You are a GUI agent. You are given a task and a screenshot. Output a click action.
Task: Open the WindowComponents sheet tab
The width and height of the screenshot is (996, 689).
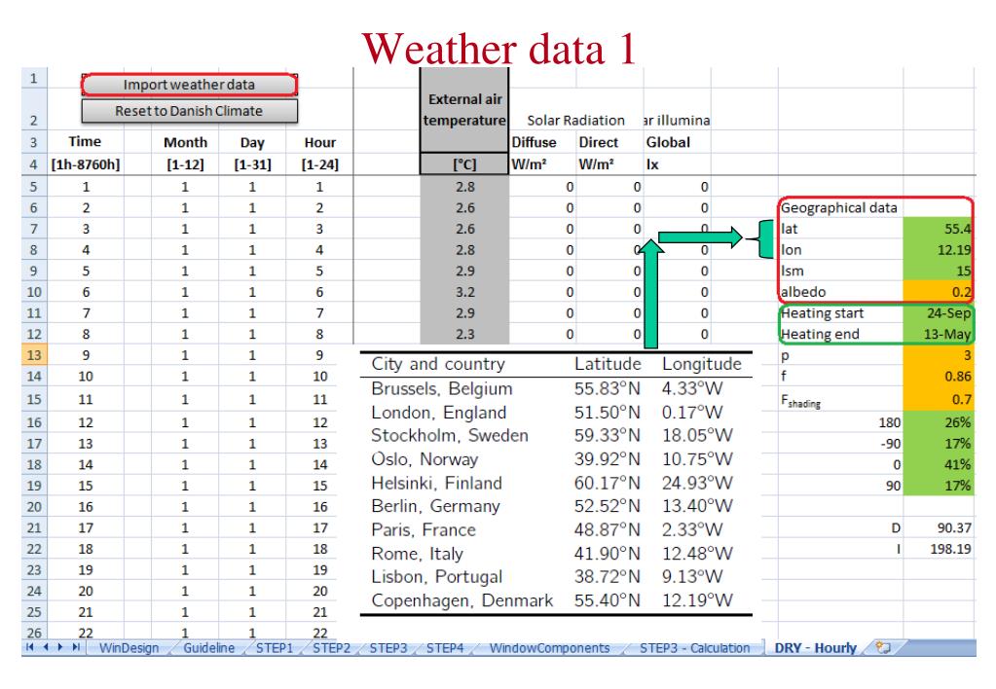pos(549,648)
